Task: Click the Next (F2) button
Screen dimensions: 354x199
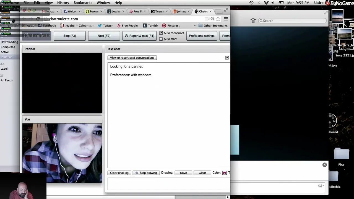Action: [104, 36]
